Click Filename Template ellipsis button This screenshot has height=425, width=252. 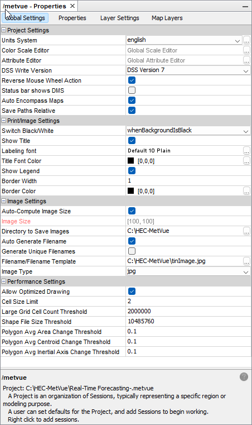pos(246,261)
